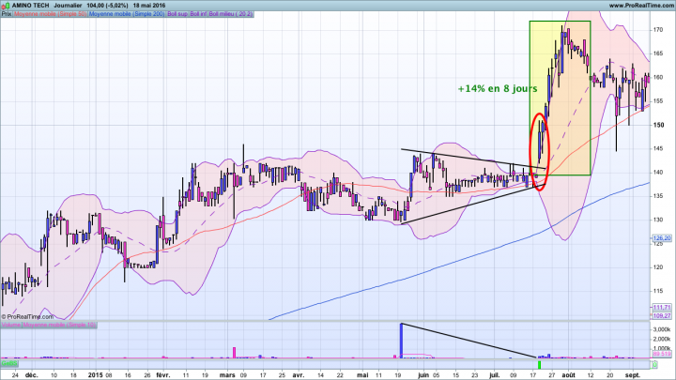Click the Boll sup indicator label
Viewport: 676px width, 380px height.
[x=177, y=14]
